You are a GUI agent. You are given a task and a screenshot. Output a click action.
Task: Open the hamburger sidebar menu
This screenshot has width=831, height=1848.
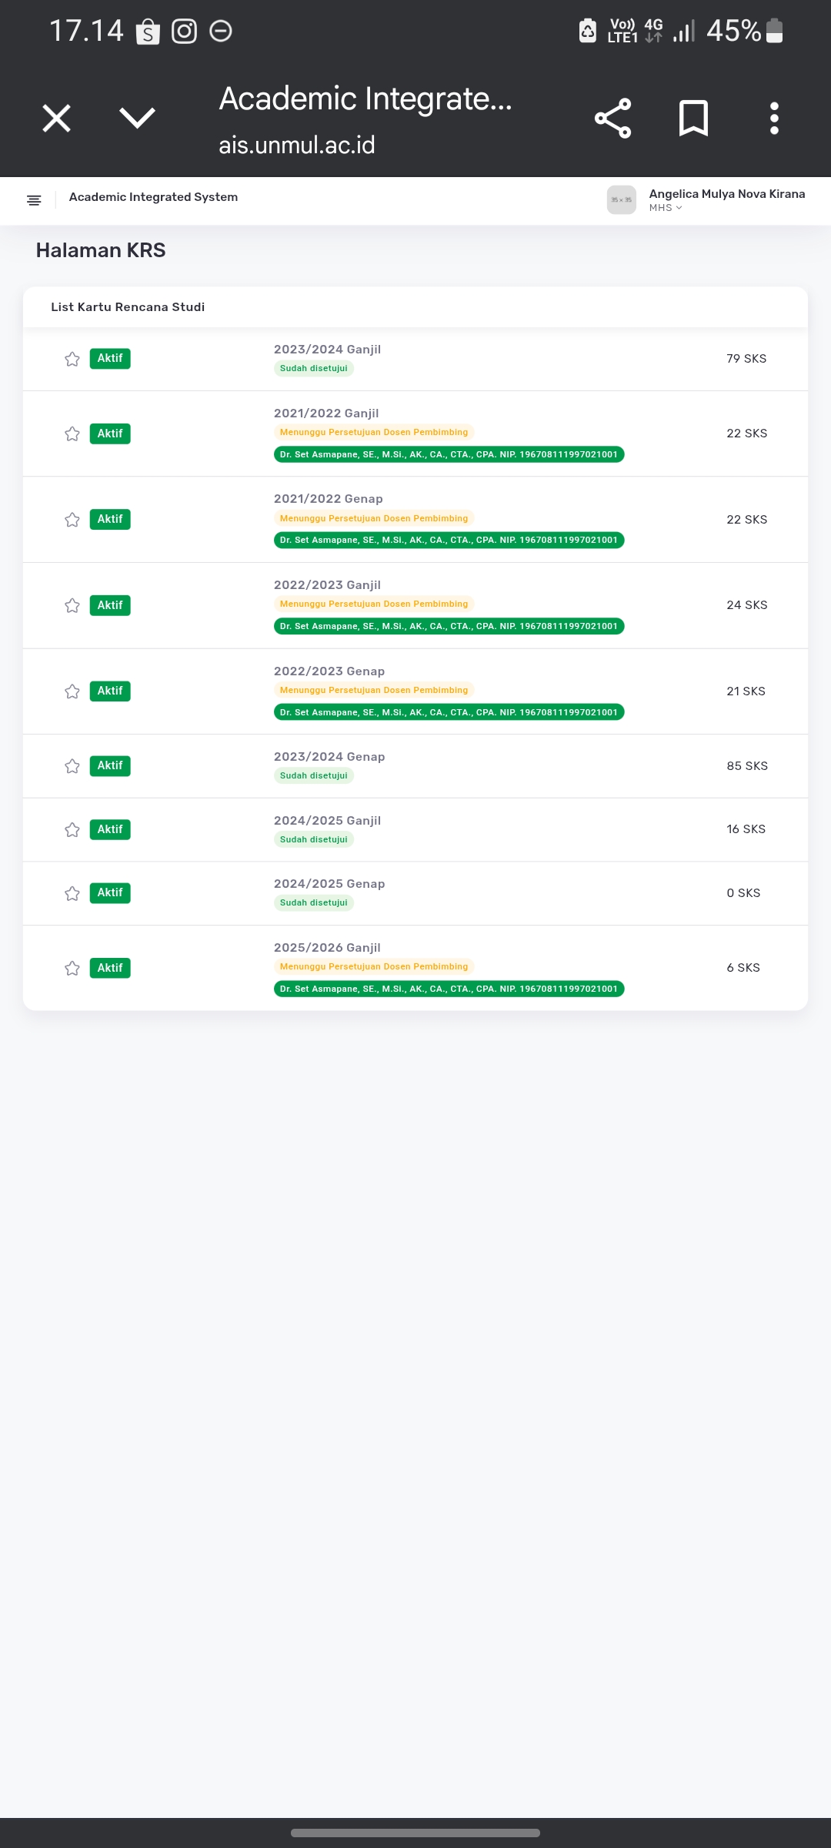tap(34, 200)
